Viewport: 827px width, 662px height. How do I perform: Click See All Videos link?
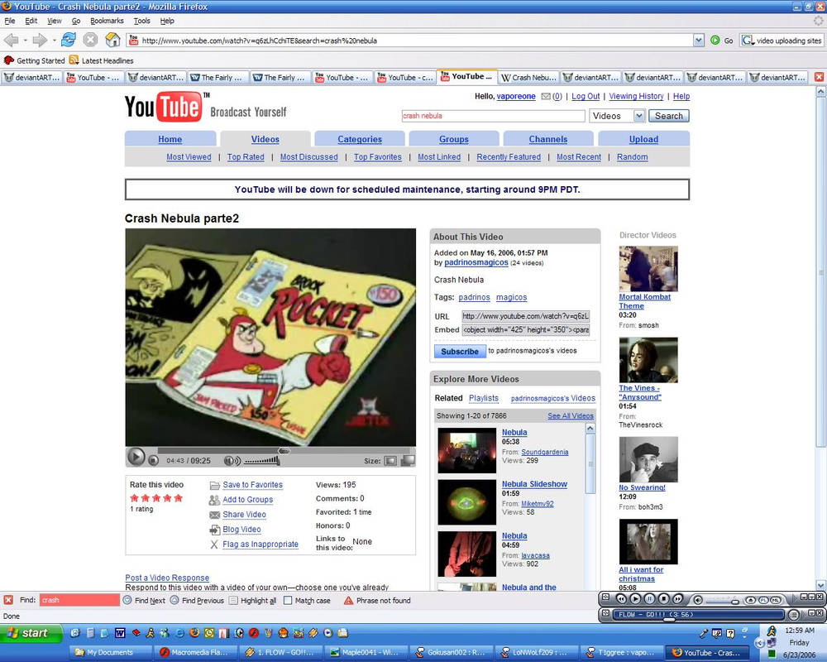pyautogui.click(x=571, y=416)
